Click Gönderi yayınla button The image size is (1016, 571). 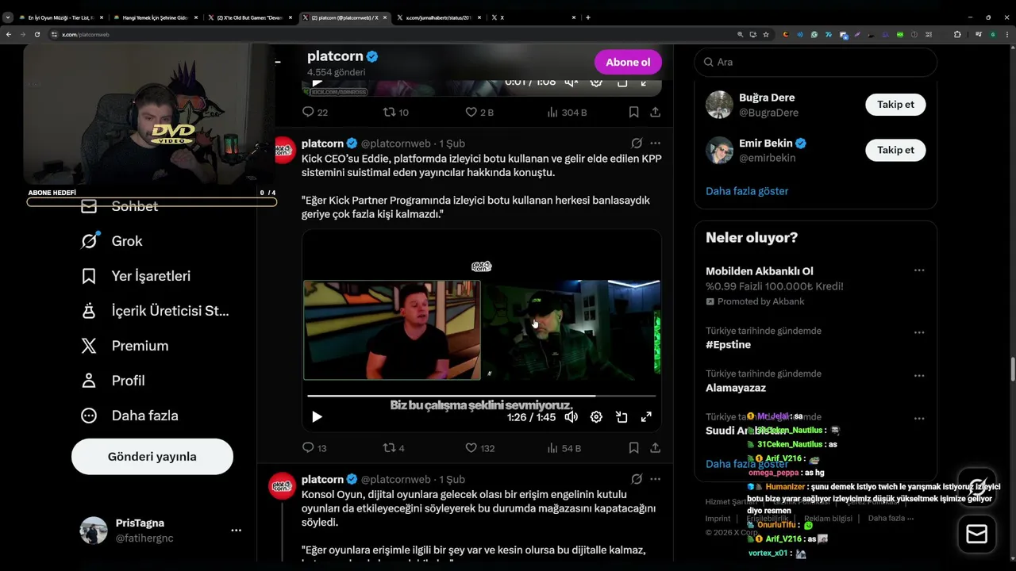152,457
